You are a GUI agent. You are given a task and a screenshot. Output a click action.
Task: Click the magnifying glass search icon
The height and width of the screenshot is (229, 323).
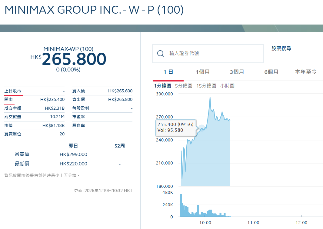(161, 54)
